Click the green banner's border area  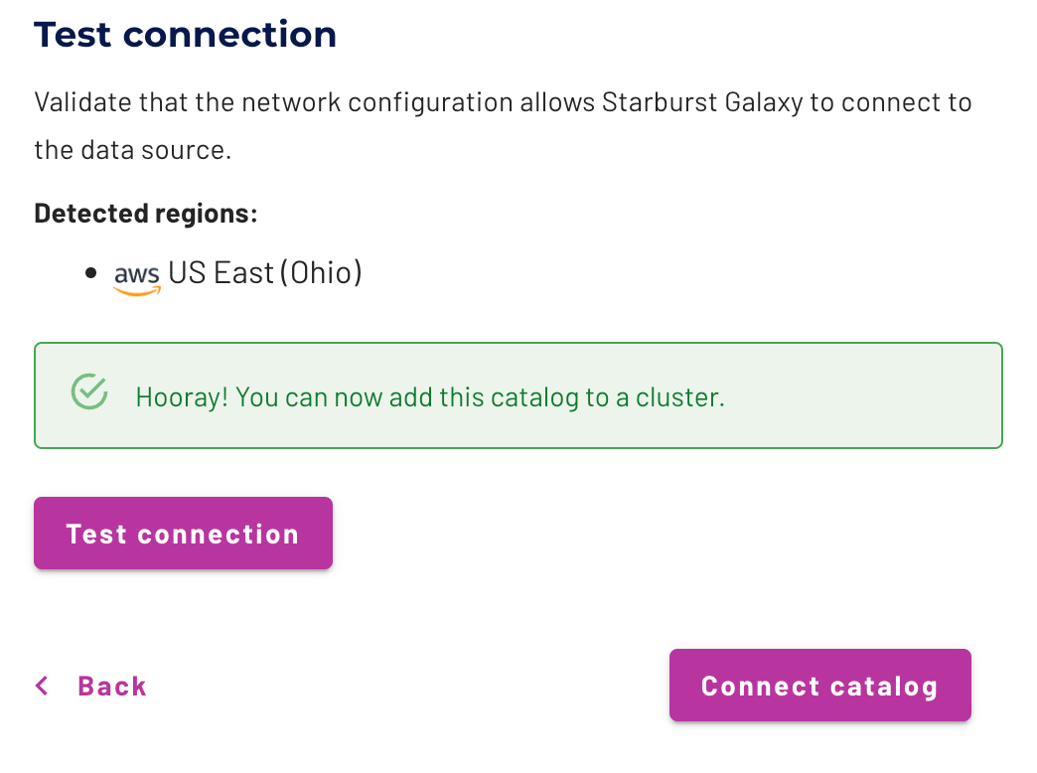pyautogui.click(x=517, y=342)
